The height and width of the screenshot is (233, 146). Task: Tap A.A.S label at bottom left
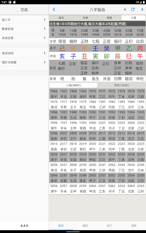(24, 225)
